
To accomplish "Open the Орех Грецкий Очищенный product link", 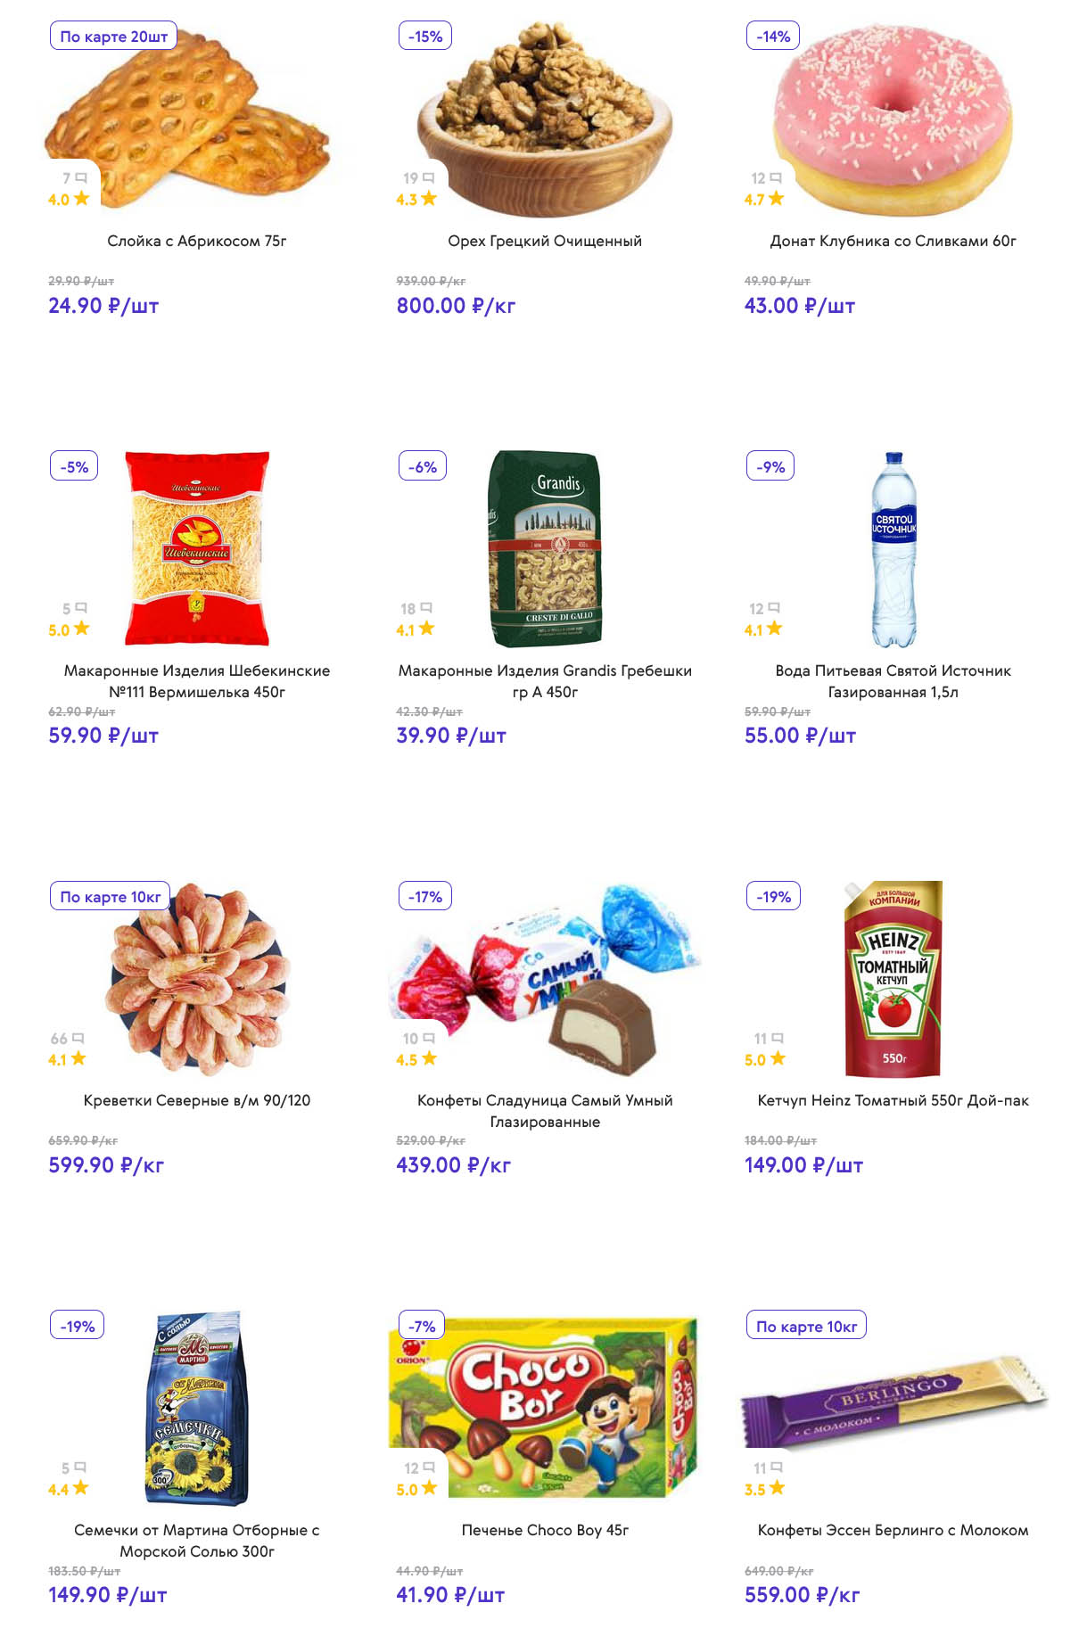I will [545, 241].
